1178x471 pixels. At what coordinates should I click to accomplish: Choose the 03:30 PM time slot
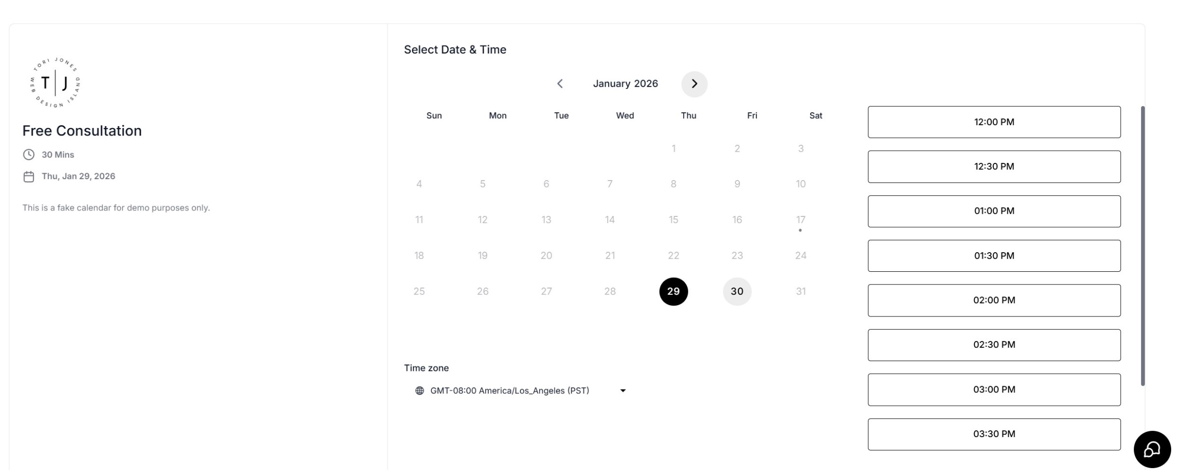click(994, 434)
